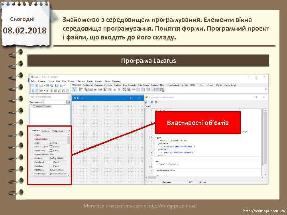Open the Favorites tab in Object Inspector
Image resolution: width=287 pixels, height=215 pixels.
[58, 131]
